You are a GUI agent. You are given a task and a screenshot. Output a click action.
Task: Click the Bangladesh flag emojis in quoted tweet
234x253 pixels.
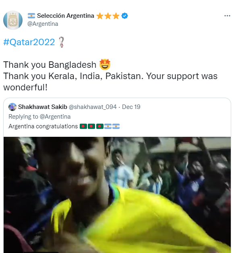point(91,126)
